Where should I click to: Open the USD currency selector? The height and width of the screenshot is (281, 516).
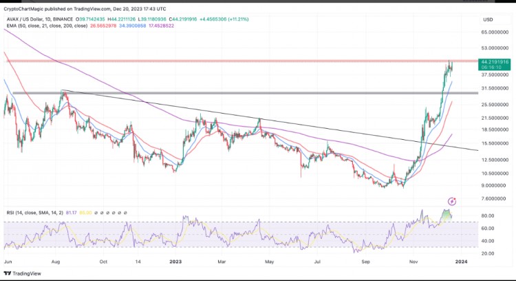coord(490,19)
